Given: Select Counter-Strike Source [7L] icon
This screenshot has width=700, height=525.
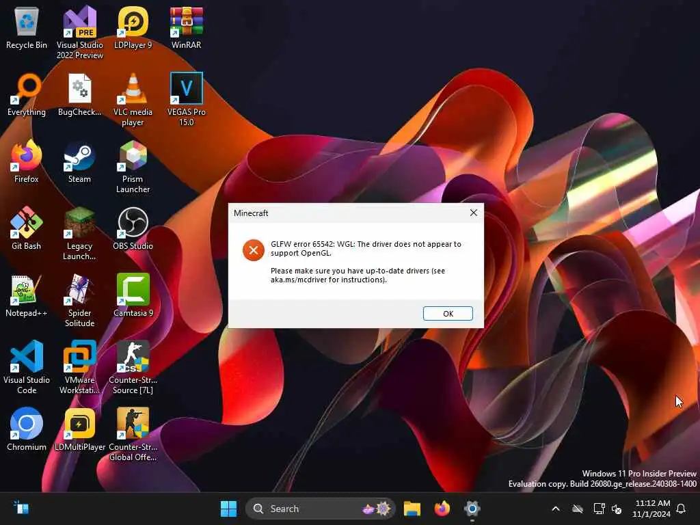Looking at the screenshot, I should (x=133, y=368).
